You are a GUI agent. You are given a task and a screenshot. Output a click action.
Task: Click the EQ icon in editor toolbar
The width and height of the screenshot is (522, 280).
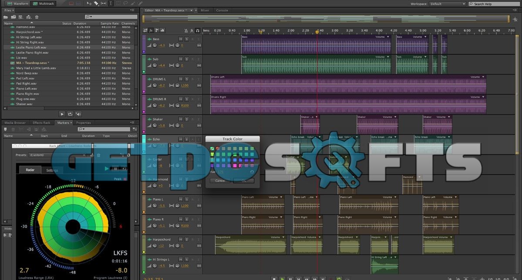pos(162,30)
